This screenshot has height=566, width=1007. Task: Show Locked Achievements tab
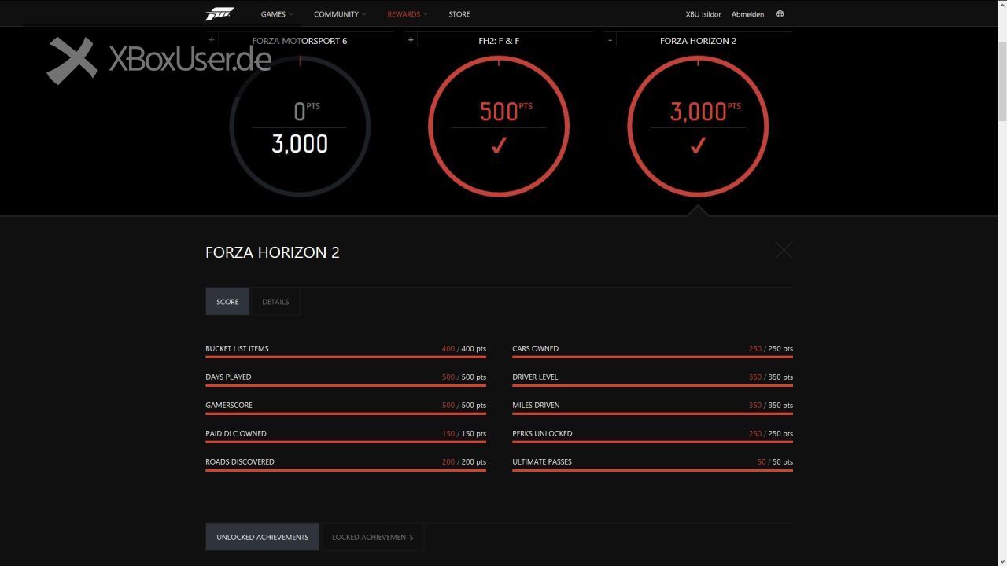(x=372, y=537)
